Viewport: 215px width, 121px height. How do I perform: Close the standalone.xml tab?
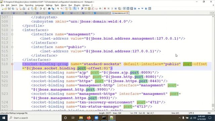point(127,13)
